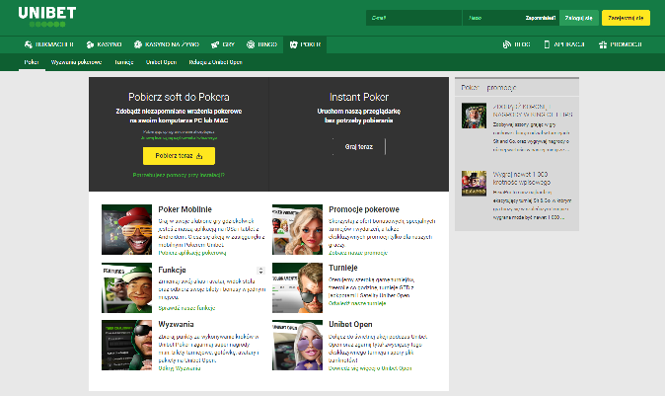Viewport: 665px width, 396px height.
Task: Click the Unibet logo
Action: click(x=46, y=17)
